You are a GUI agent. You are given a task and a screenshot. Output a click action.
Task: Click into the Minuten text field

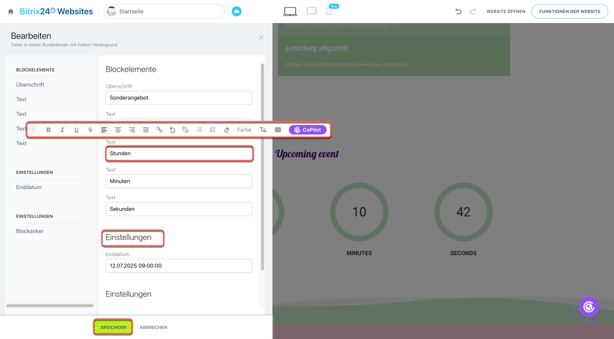tap(179, 181)
